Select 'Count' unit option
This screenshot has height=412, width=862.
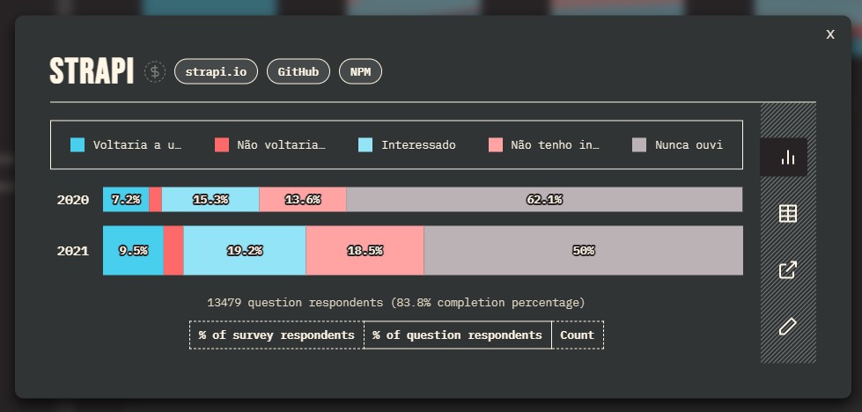[578, 335]
